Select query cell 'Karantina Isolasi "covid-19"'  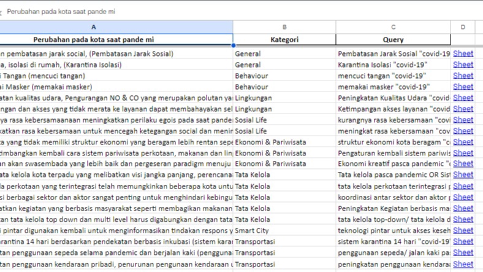[x=393, y=64]
